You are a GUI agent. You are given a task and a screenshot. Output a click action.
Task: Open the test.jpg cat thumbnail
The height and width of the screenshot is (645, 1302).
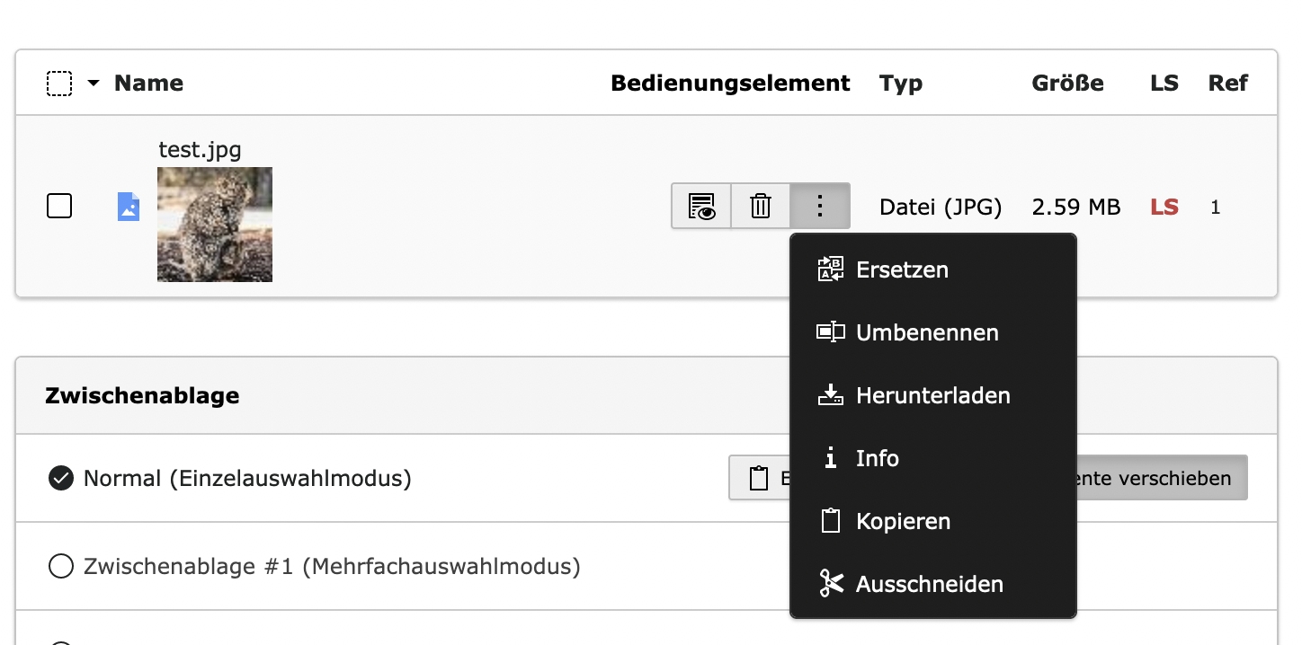[215, 225]
